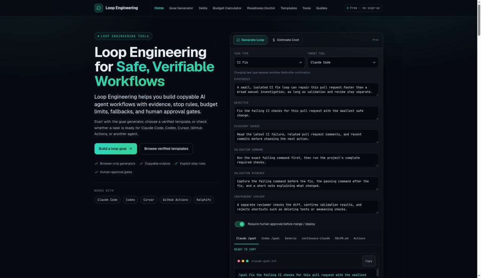This screenshot has width=481, height=278.
Task: Click into the Independent Checker text field
Action: [306, 207]
